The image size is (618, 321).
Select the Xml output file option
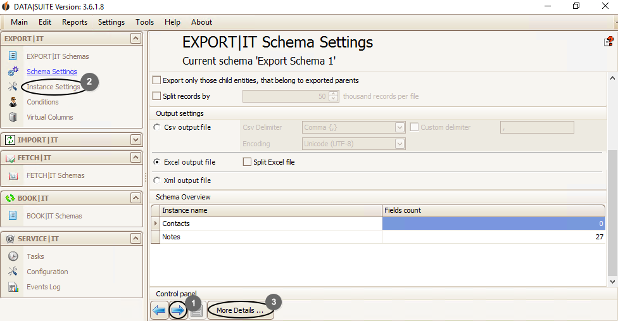tap(157, 180)
